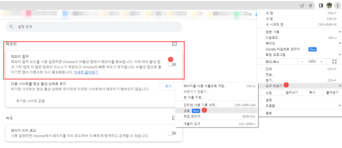
Task: Click the 메모리 section heading
Action: [11, 44]
